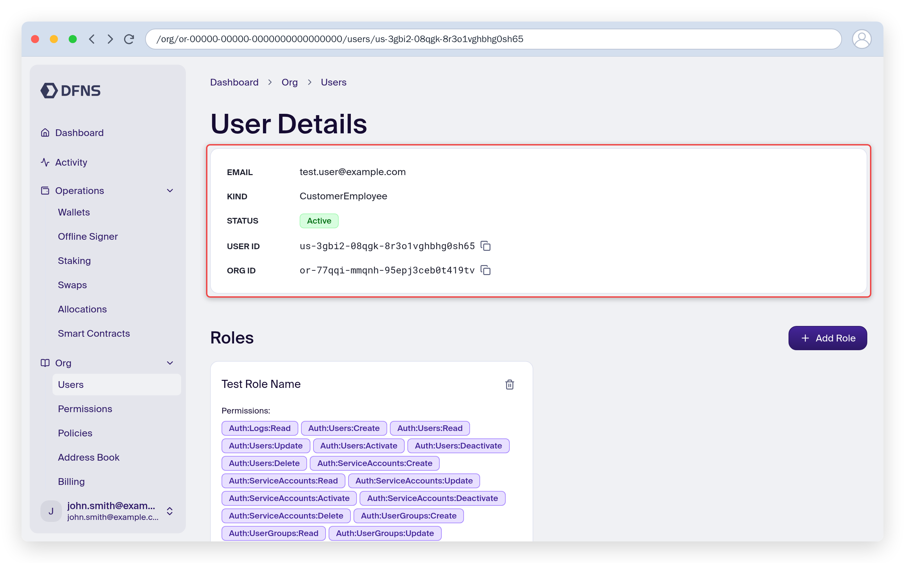Image resolution: width=905 pixels, height=563 pixels.
Task: Click the J user avatar in sidebar
Action: [51, 511]
